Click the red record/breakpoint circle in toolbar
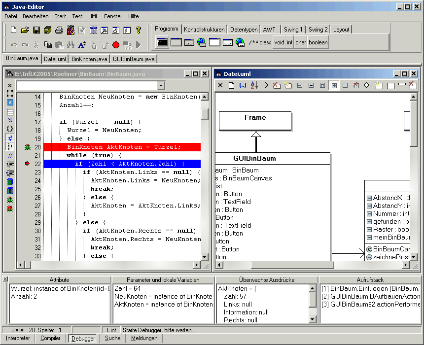This screenshot has height=345, width=424. tap(116, 45)
